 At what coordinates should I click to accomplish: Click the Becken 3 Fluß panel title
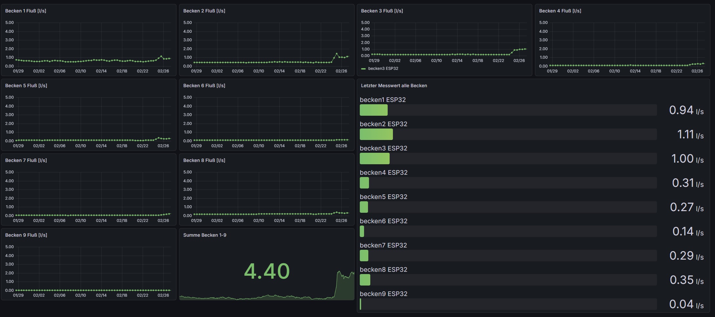tap(382, 11)
